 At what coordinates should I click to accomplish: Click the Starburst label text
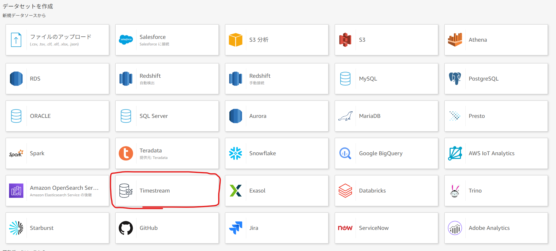(x=42, y=228)
